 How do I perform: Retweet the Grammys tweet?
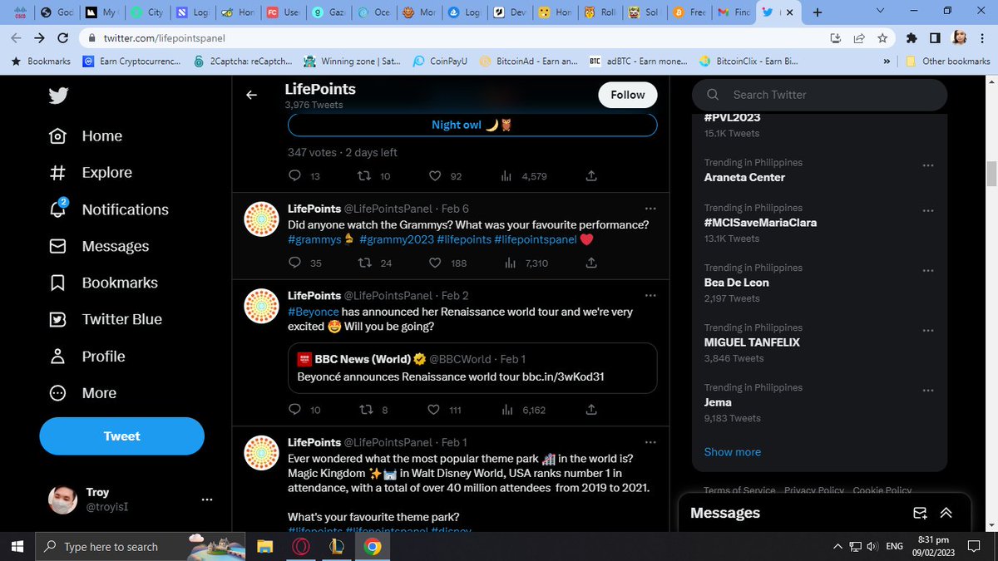(x=363, y=263)
